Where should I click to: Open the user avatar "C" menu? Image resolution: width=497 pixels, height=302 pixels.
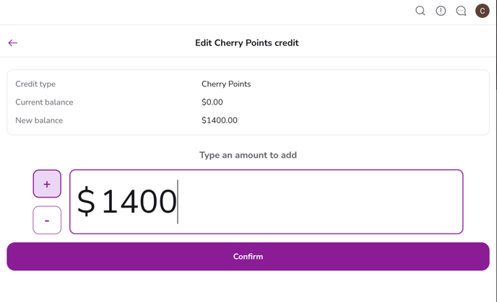click(x=482, y=11)
